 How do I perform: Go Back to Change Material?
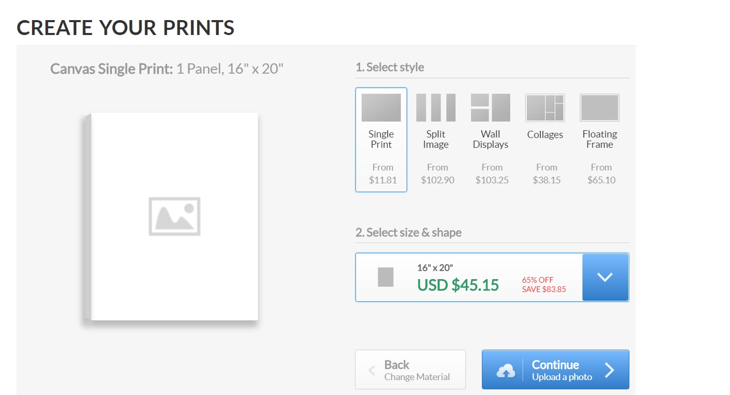pyautogui.click(x=410, y=370)
